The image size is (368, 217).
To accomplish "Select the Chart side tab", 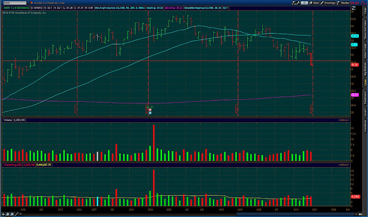I will pyautogui.click(x=365, y=83).
